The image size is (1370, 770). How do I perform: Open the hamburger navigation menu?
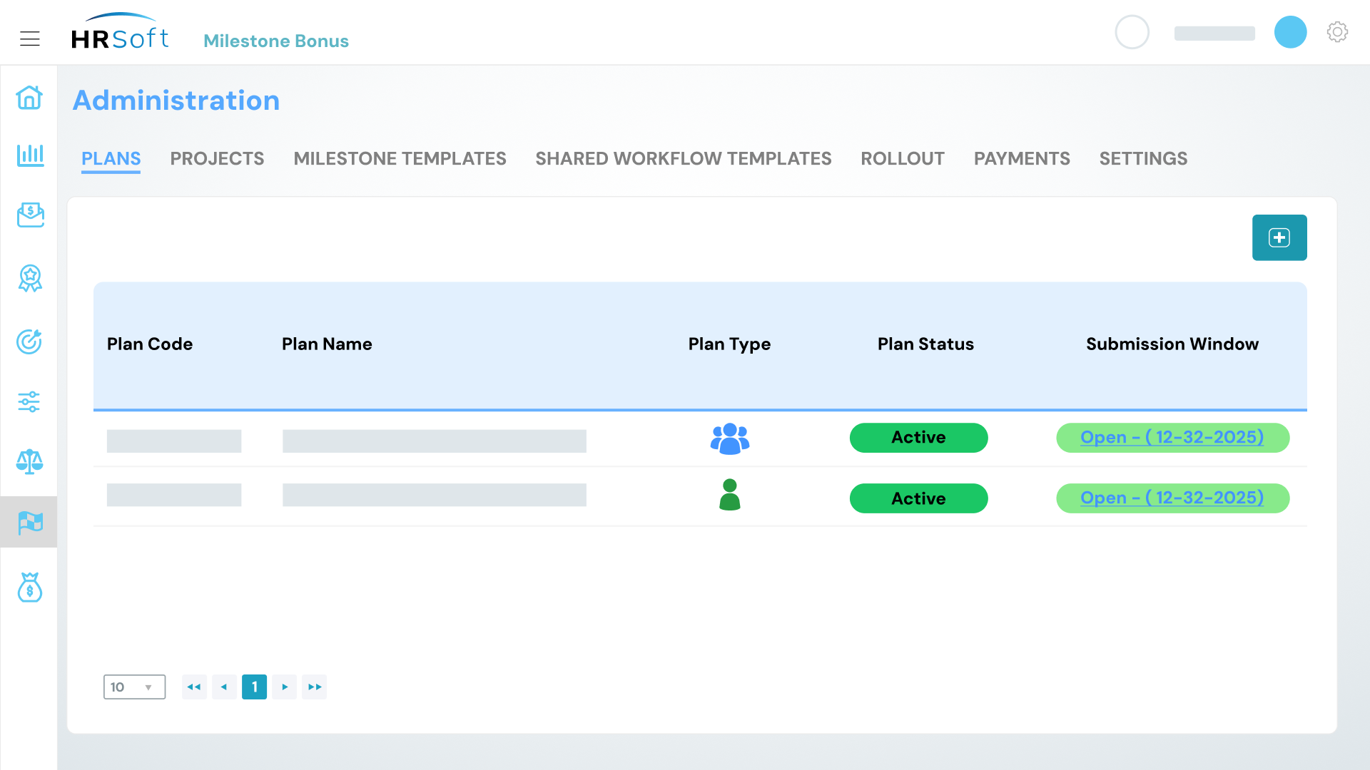(x=29, y=38)
